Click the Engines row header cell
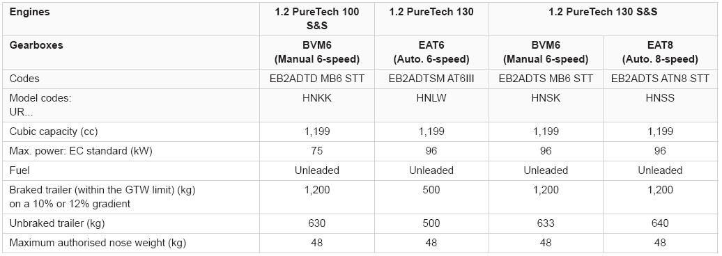This screenshot has width=722, height=256. click(132, 19)
